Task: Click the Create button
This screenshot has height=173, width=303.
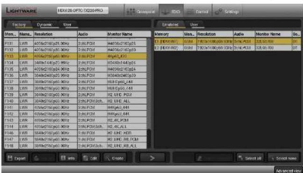Action: pos(115,159)
